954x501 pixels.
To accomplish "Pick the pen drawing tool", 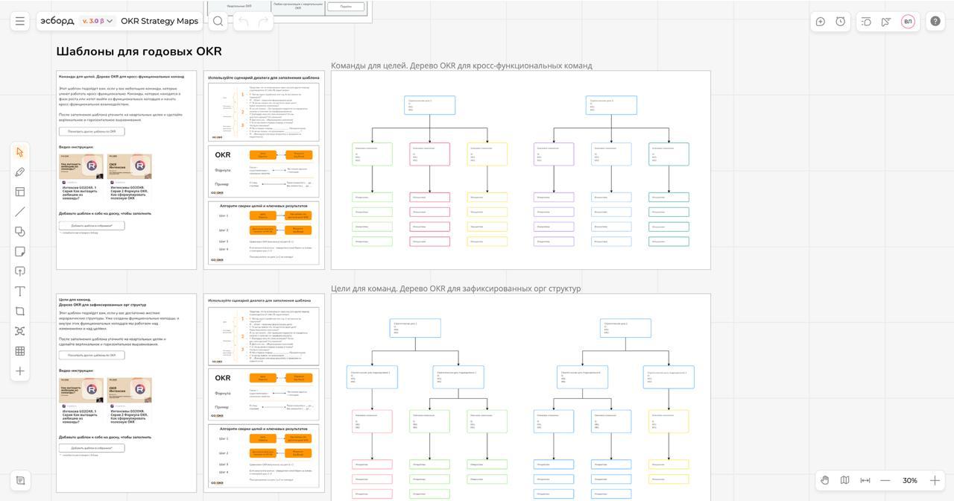I will [x=20, y=172].
